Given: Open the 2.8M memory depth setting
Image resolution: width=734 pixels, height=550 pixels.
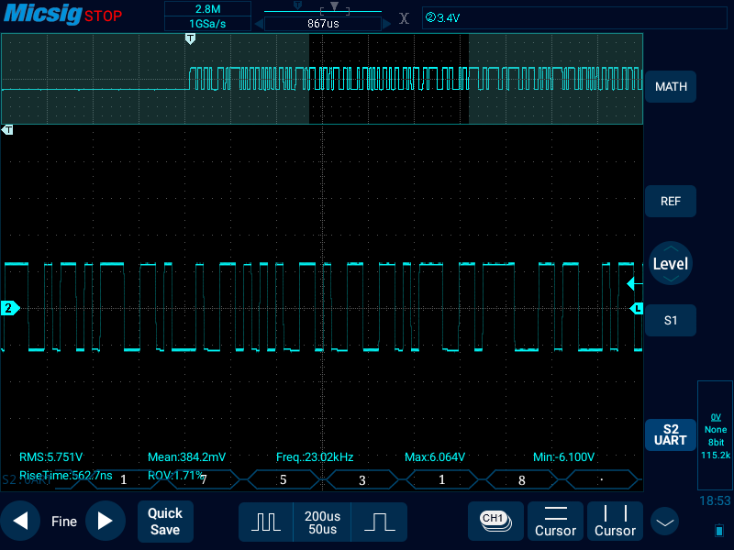Looking at the screenshot, I should coord(207,9).
